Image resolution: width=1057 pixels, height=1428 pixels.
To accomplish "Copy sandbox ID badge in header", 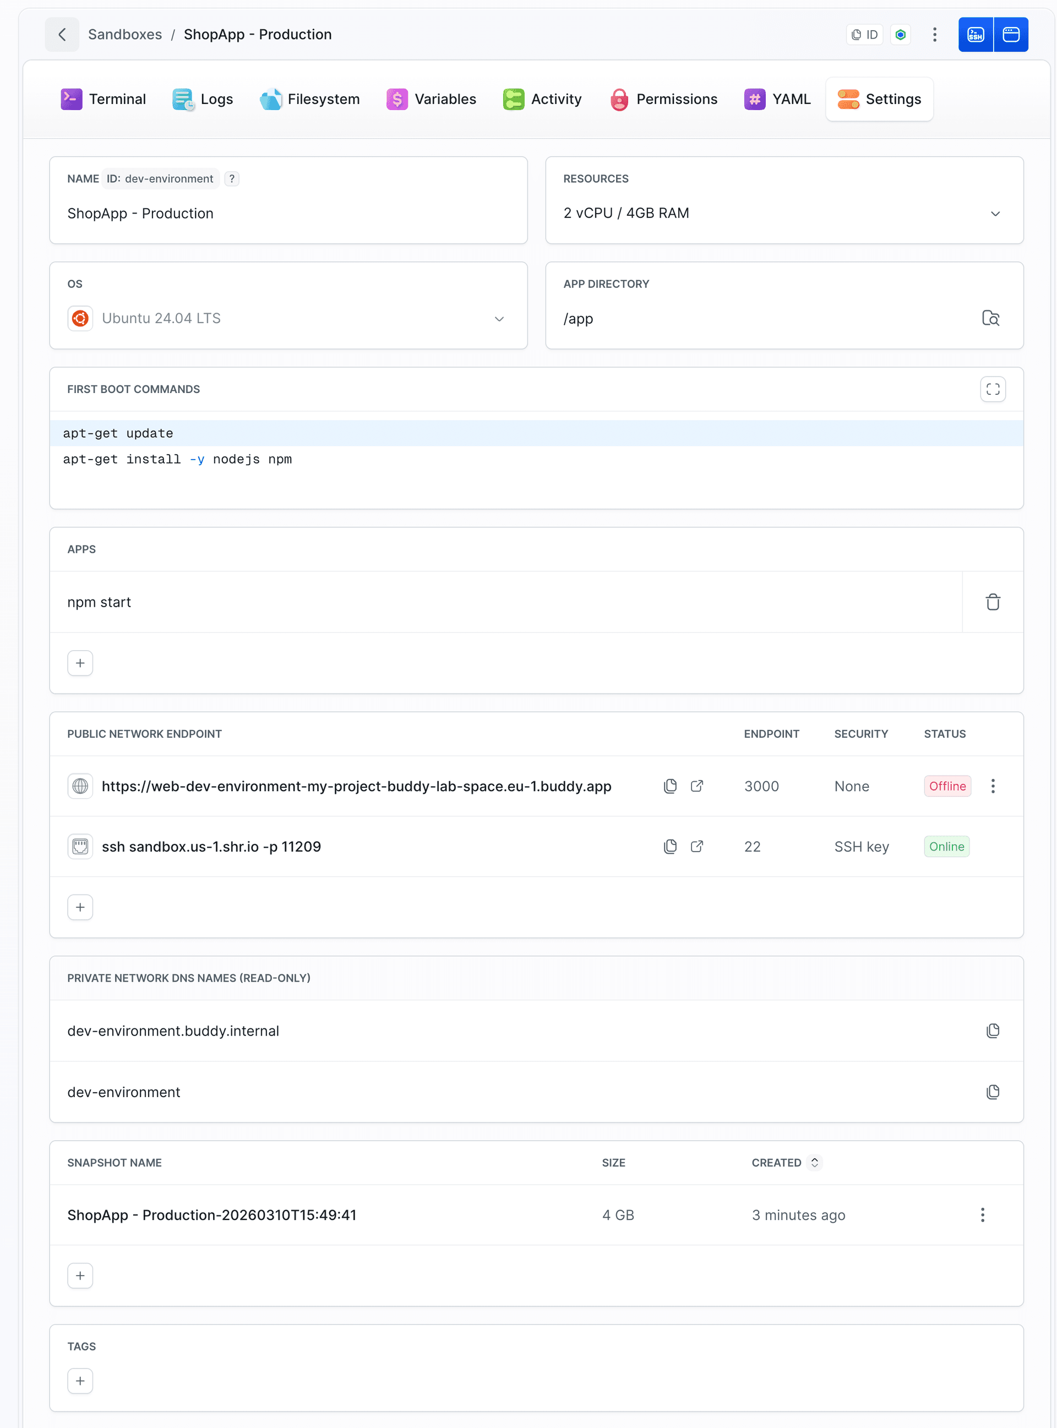I will (864, 35).
